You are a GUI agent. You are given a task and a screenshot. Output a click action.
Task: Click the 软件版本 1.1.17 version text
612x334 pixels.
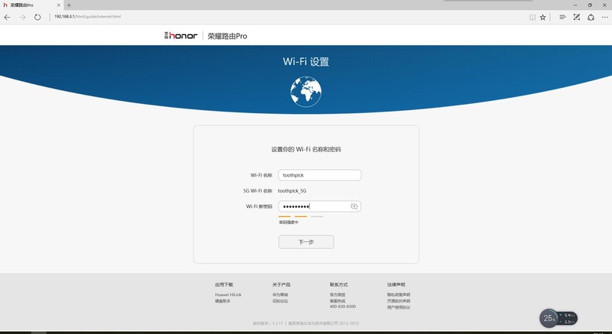point(268,323)
